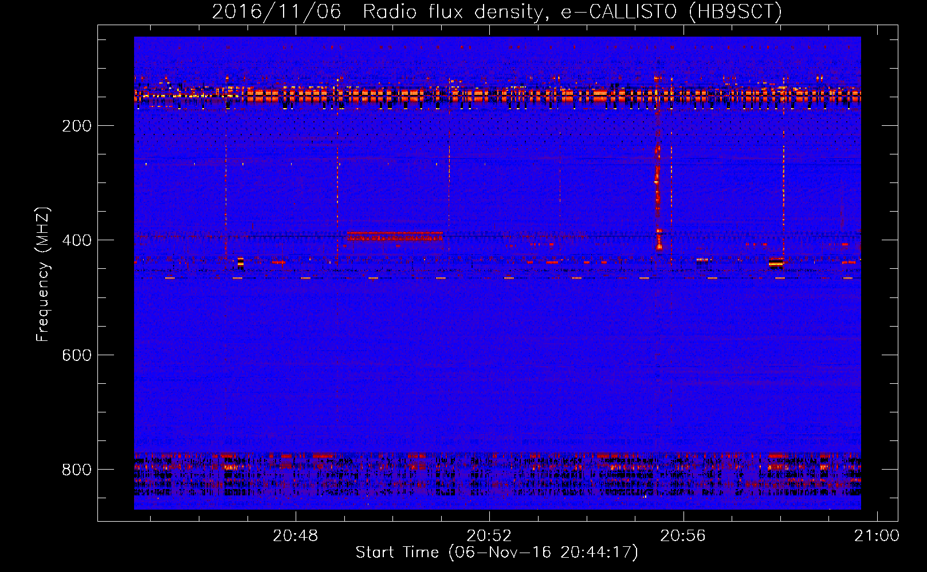The image size is (927, 572).
Task: Click the 20:48 time tick label
Action: click(x=296, y=536)
